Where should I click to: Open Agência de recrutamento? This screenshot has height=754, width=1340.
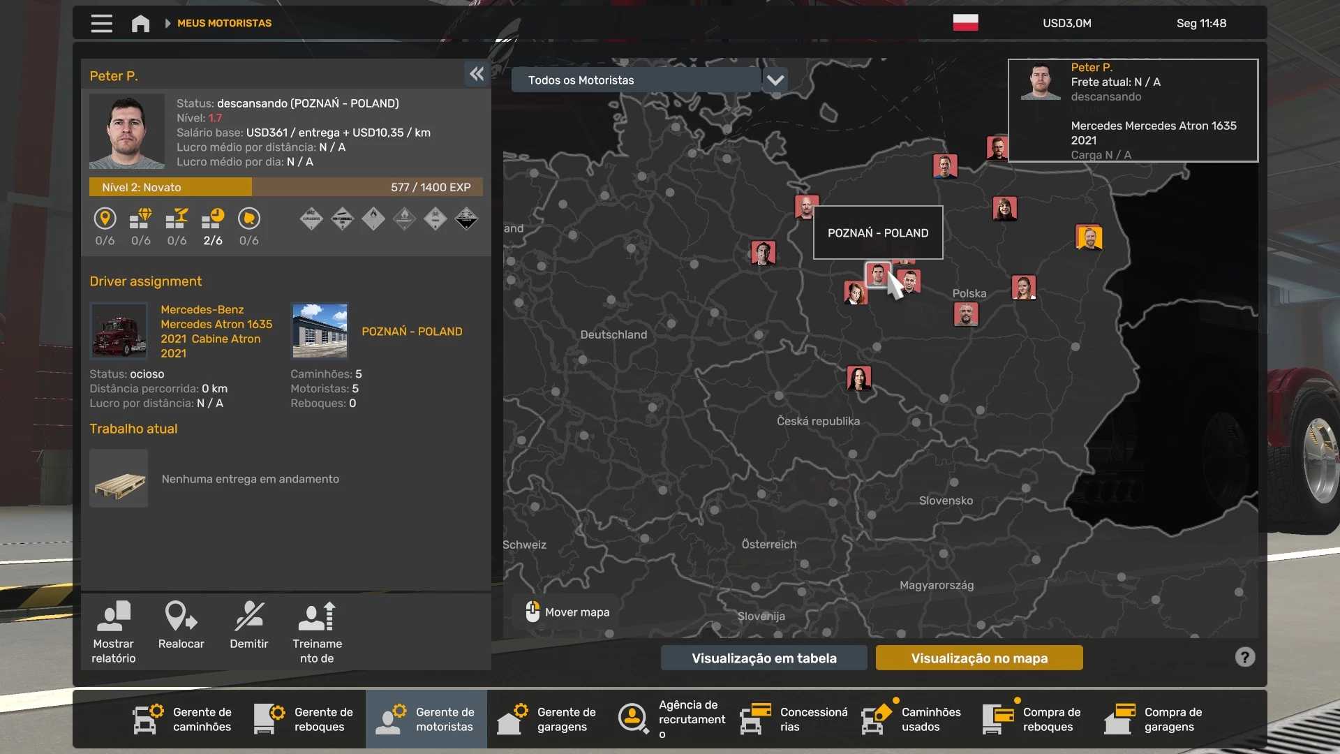click(671, 719)
